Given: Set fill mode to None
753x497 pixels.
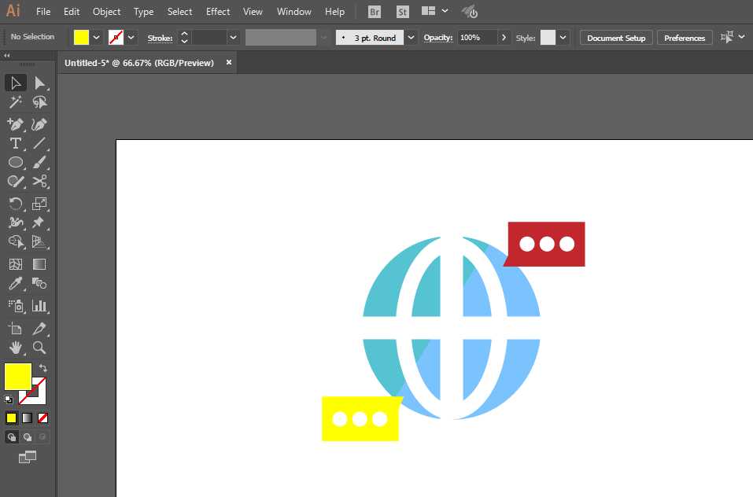Looking at the screenshot, I should [x=42, y=418].
